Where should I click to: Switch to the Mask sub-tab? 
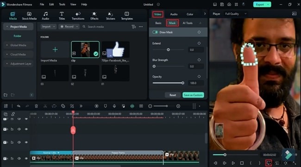(x=172, y=23)
